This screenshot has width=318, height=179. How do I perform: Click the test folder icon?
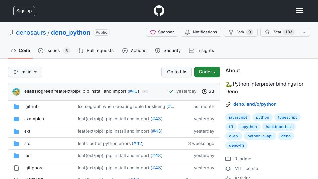(16, 156)
